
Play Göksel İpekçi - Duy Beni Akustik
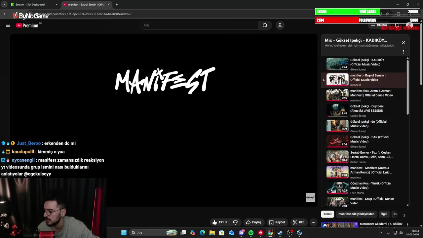point(364,111)
